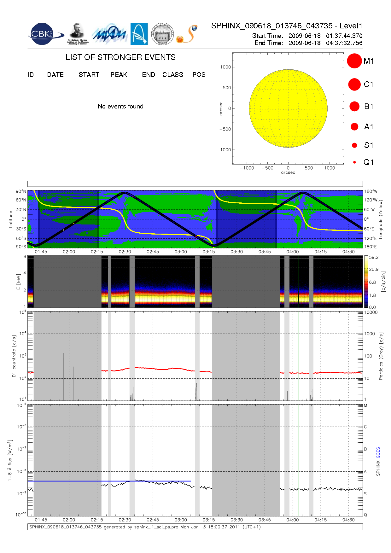Screen dimensions: 391x553
Task: Click the Particles (Gray) [c/s] axis label
Action: 381,356
